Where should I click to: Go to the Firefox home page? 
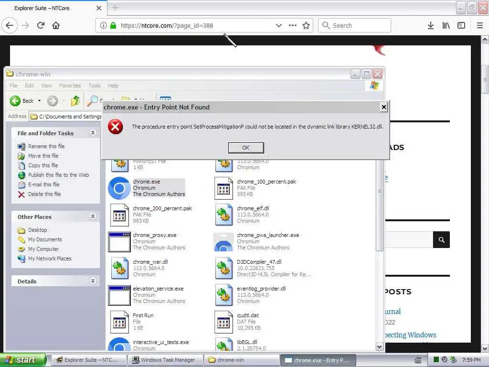[x=56, y=25]
